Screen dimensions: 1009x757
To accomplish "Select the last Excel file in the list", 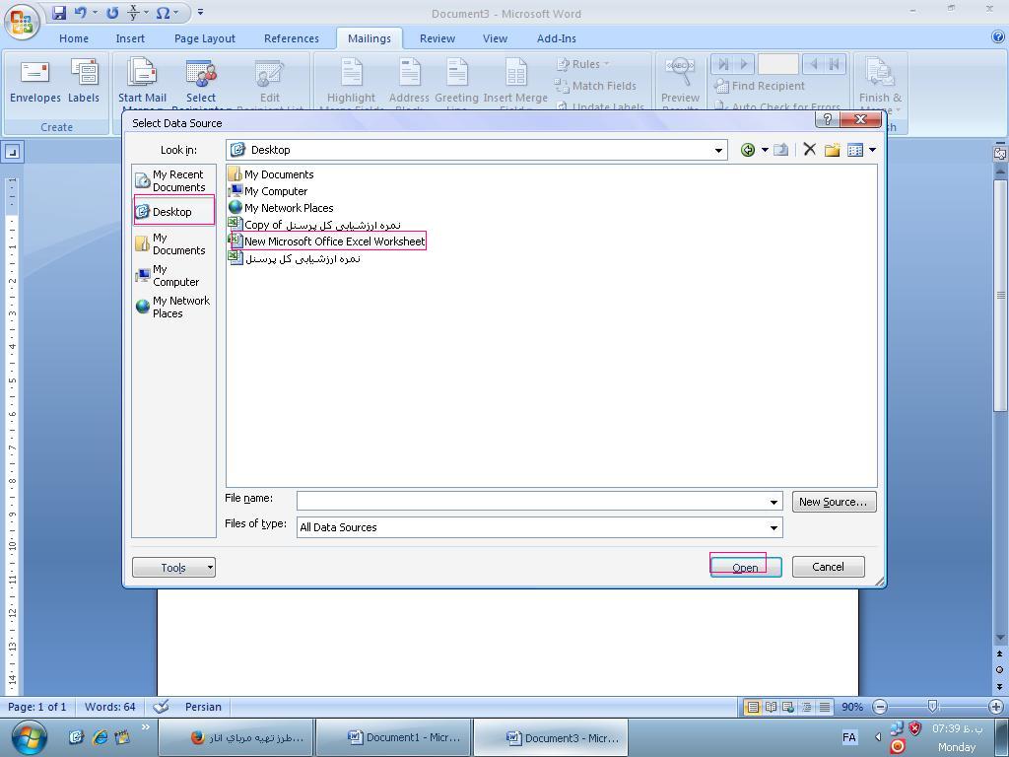I will pos(294,258).
